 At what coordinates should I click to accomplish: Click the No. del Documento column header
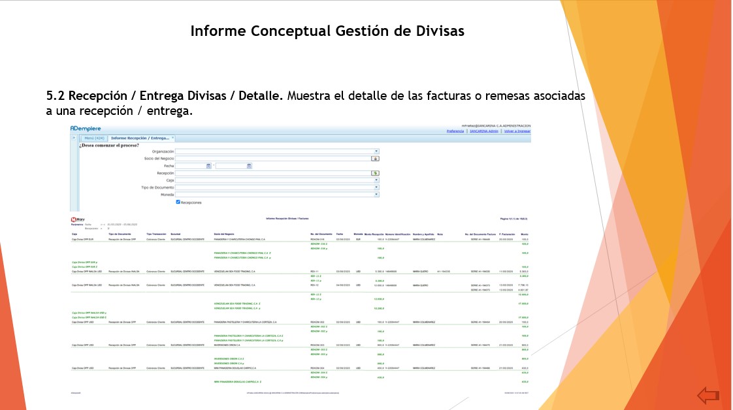coord(321,234)
